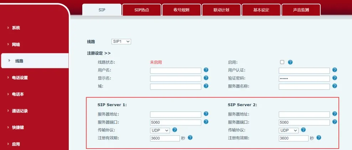Click help icon beside SIP Server 1 服务器地址

pos(206,114)
